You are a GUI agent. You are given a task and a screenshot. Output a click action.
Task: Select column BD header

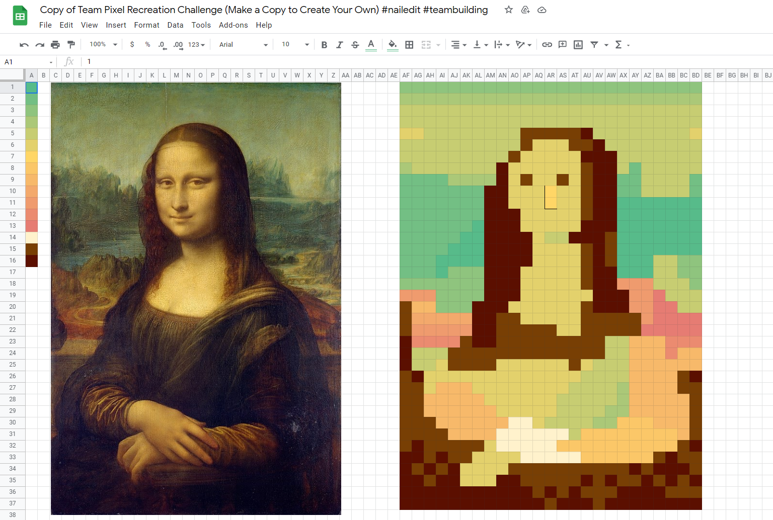[695, 75]
